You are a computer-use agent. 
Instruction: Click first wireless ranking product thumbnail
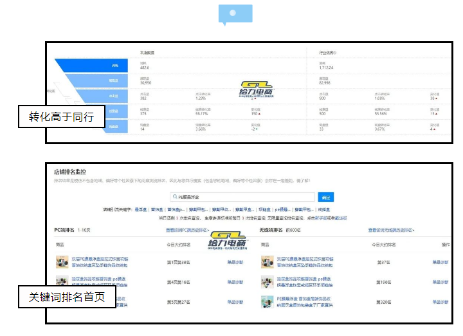(x=267, y=262)
